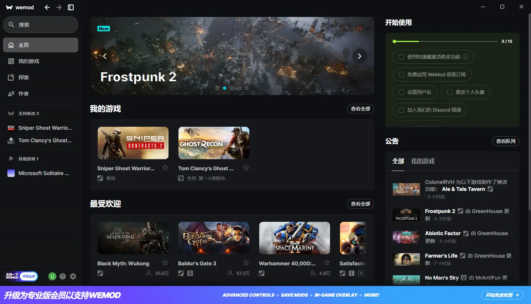This screenshot has height=304, width=531.
Task: Favorite Black Myth: Wukong with star
Action: pos(165,263)
